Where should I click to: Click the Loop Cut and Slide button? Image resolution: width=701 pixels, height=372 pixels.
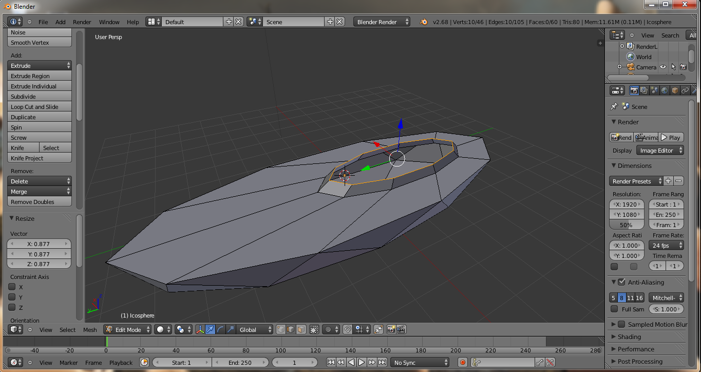click(x=40, y=107)
